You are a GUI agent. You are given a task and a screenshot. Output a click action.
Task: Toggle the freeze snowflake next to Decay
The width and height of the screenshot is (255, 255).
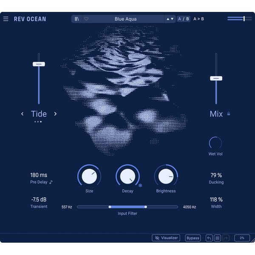(x=140, y=185)
